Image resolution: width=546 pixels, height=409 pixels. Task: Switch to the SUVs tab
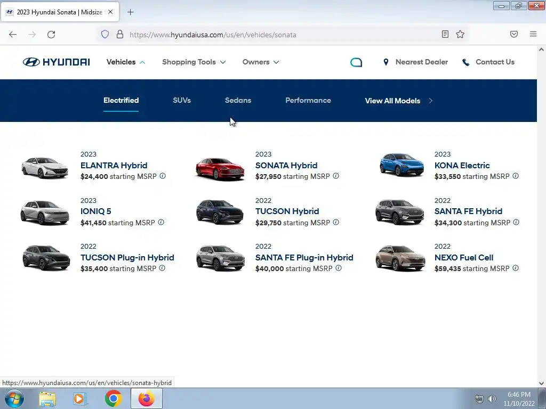pos(182,100)
